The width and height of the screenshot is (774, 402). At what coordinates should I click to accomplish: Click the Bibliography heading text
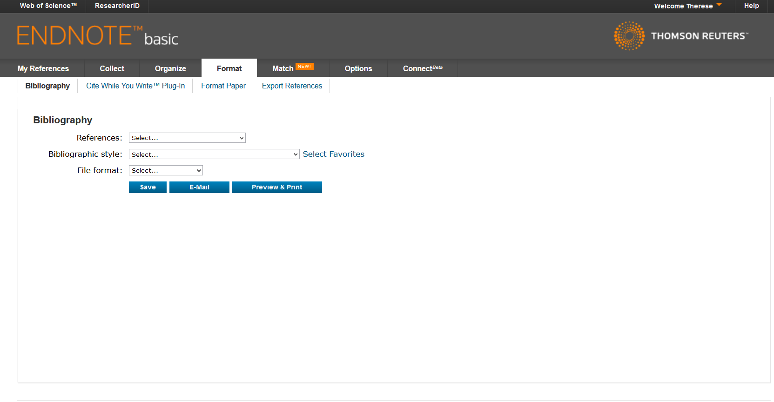pyautogui.click(x=63, y=120)
